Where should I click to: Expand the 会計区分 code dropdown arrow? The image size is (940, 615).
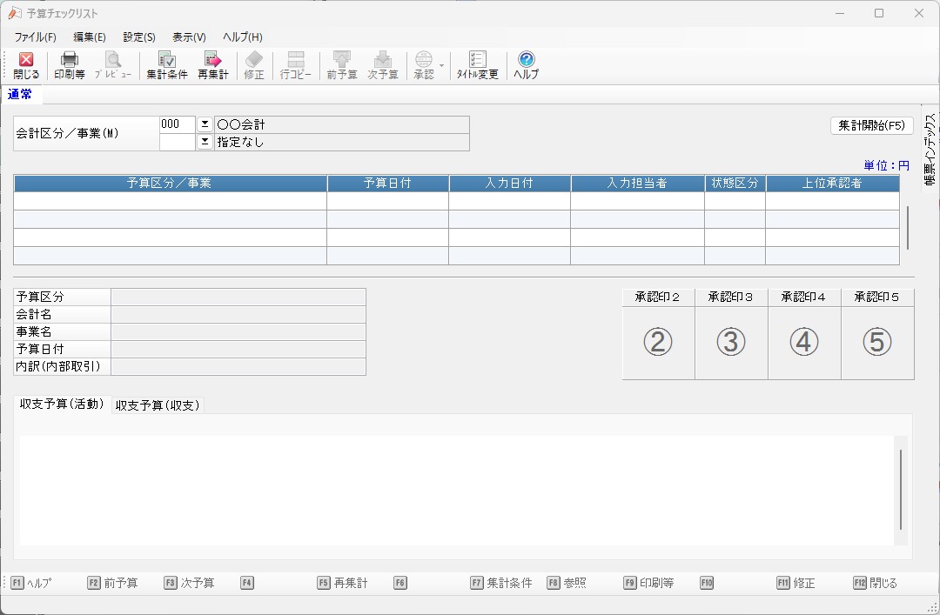click(x=205, y=124)
